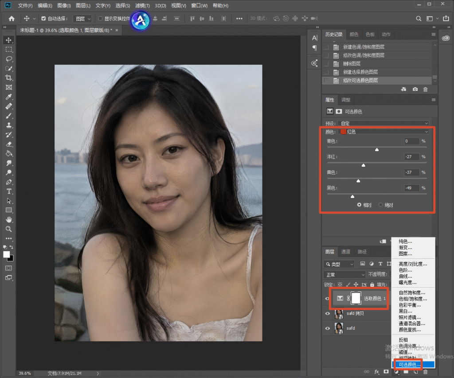This screenshot has height=378, width=454.
Task: Select the Eraser tool
Action: coord(9,144)
